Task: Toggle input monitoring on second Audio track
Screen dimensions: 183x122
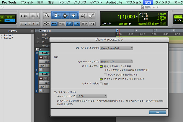Action: click(46, 78)
